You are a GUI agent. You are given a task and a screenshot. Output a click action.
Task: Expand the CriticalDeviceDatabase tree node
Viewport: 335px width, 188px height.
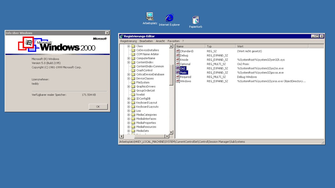[x=129, y=75]
